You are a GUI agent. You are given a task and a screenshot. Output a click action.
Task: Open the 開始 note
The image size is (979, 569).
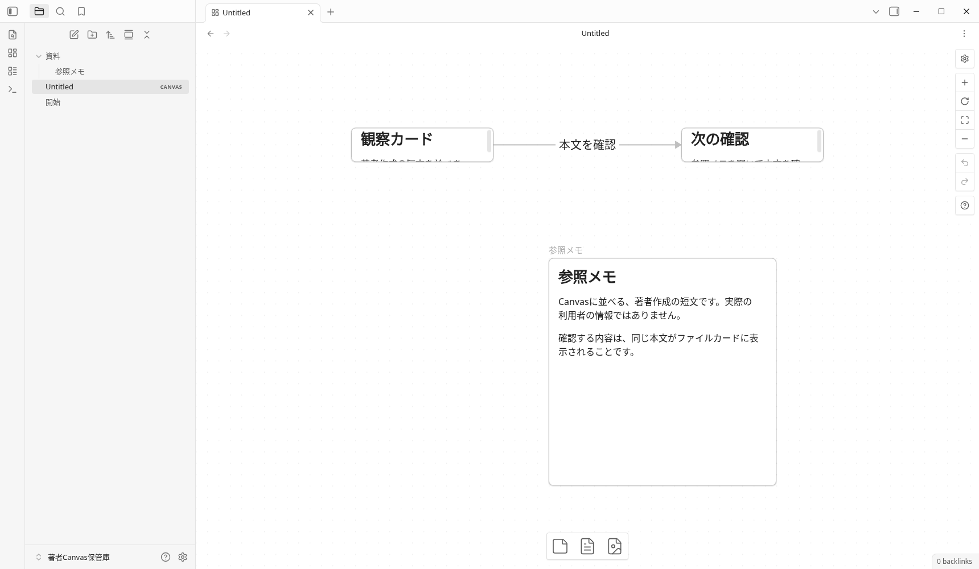click(110, 102)
